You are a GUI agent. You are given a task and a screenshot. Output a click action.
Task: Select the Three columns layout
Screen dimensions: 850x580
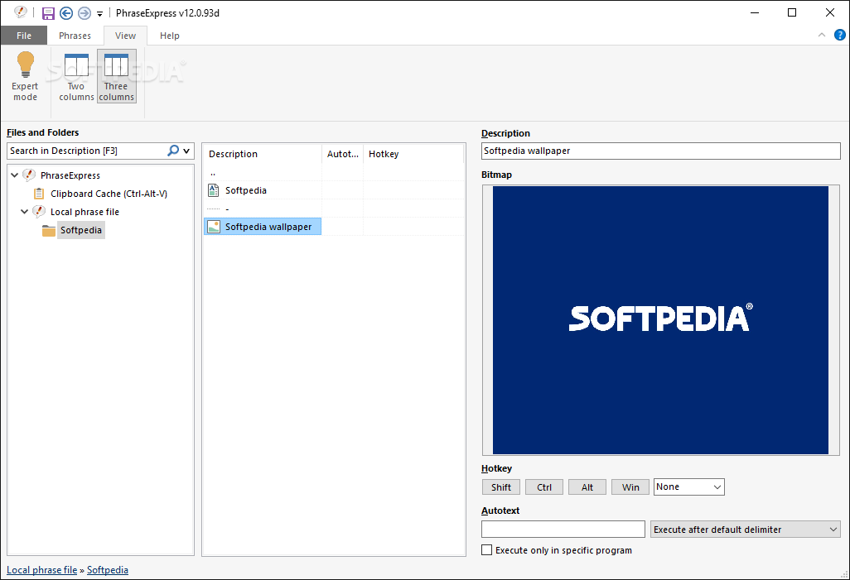tap(117, 76)
